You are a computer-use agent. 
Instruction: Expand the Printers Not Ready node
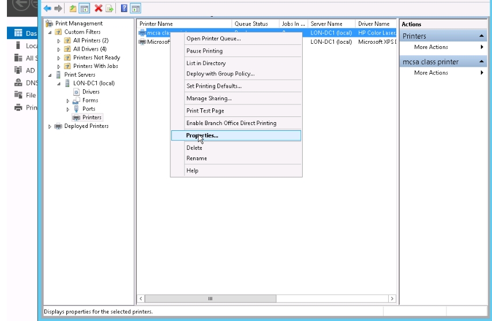(x=59, y=58)
